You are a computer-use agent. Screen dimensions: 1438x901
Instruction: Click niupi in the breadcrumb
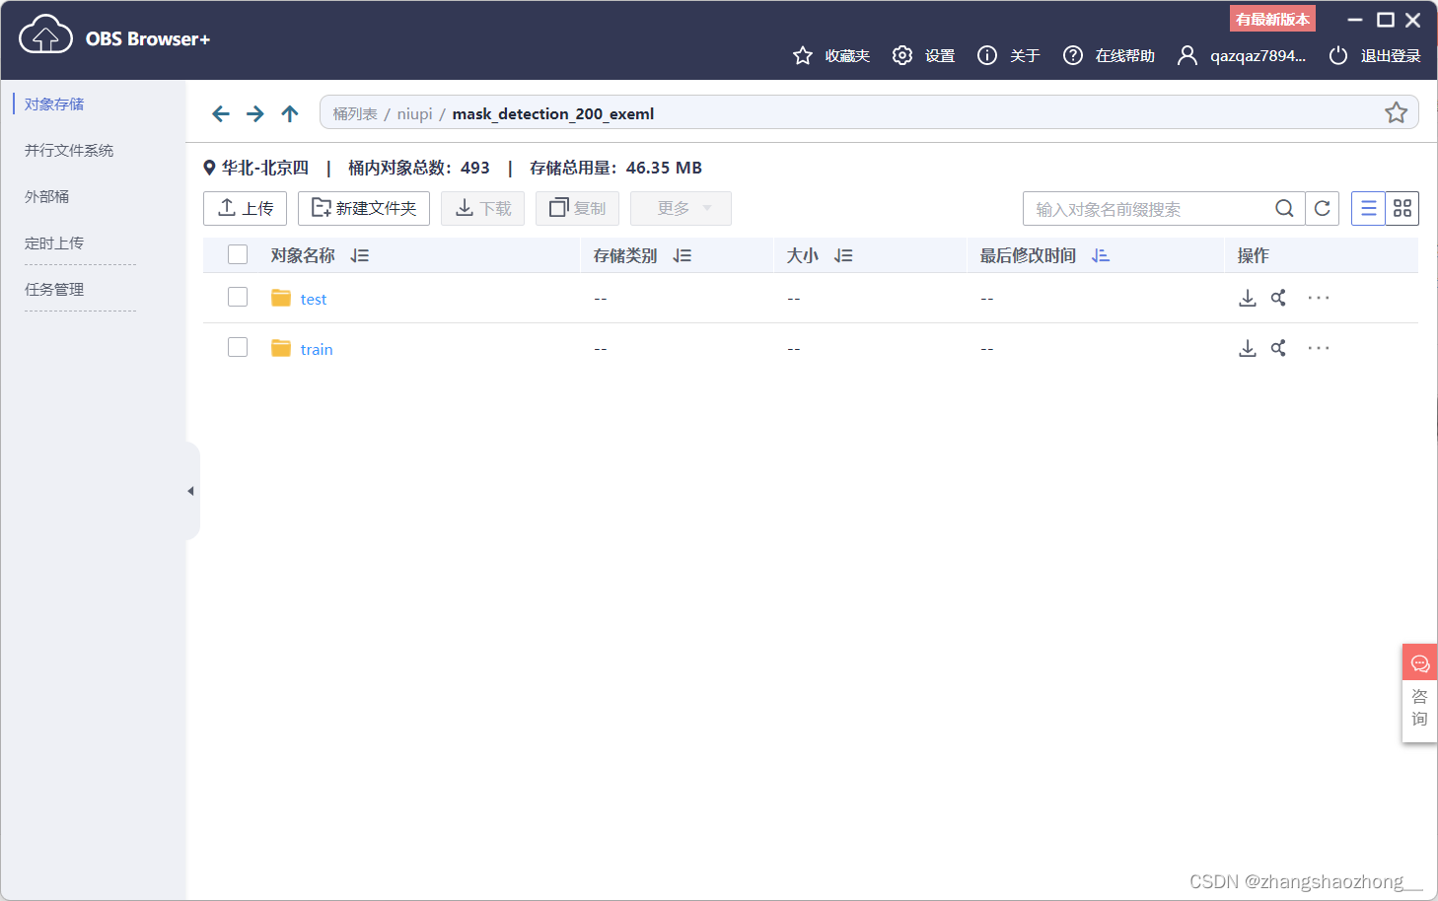[x=415, y=113]
